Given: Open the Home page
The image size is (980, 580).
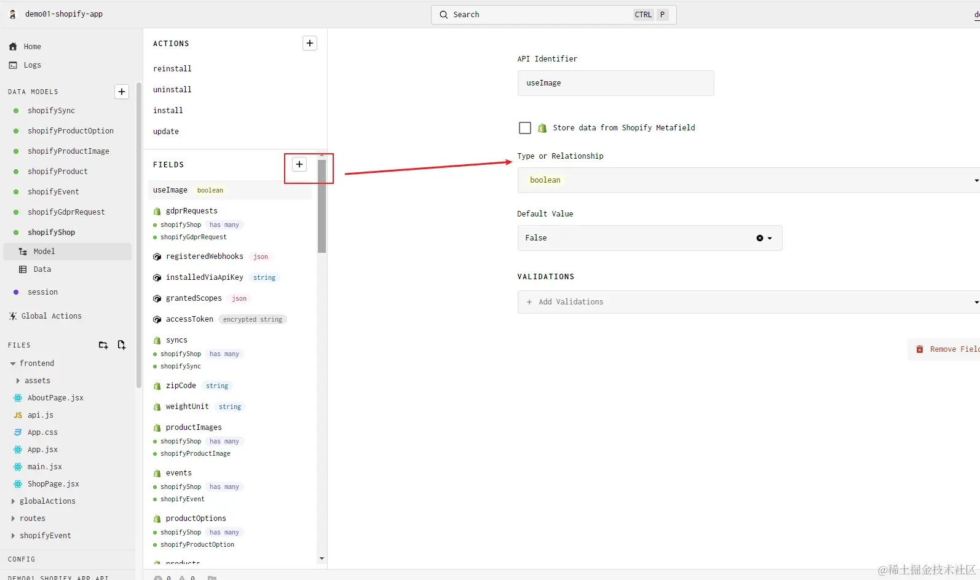Looking at the screenshot, I should tap(33, 47).
